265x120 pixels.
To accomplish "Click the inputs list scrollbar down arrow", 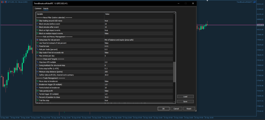I will (x=174, y=102).
